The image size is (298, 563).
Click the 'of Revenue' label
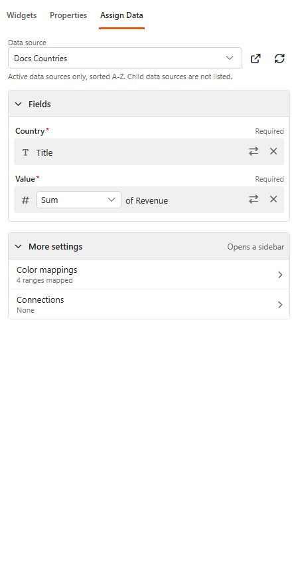(147, 201)
